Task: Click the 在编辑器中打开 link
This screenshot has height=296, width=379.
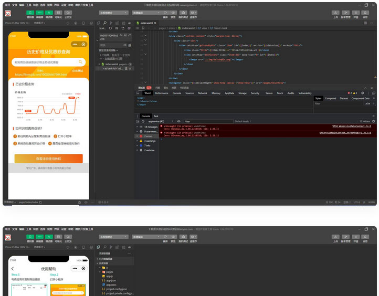Action: 112,59
